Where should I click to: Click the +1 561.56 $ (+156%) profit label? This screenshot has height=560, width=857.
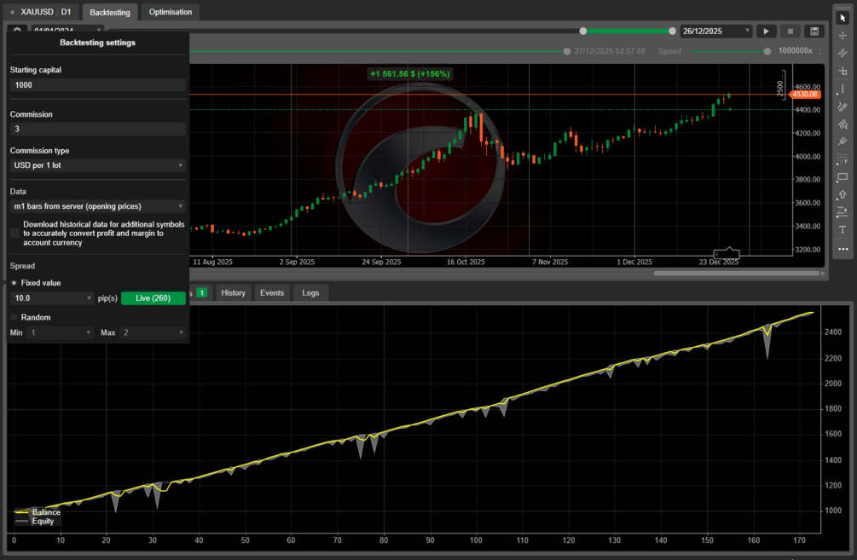(410, 74)
